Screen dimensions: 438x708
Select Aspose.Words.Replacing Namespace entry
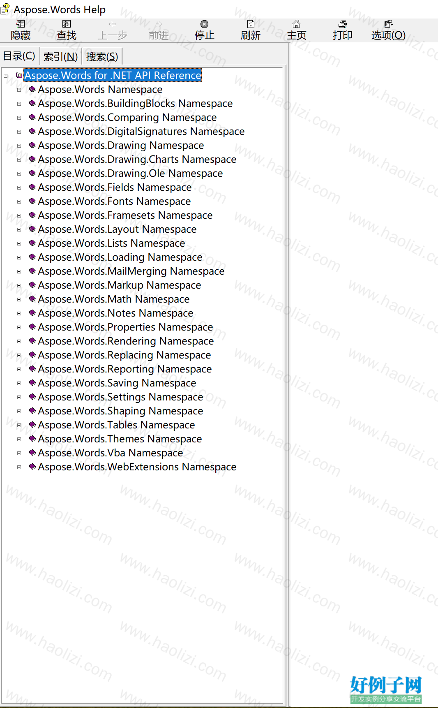pyautogui.click(x=124, y=355)
